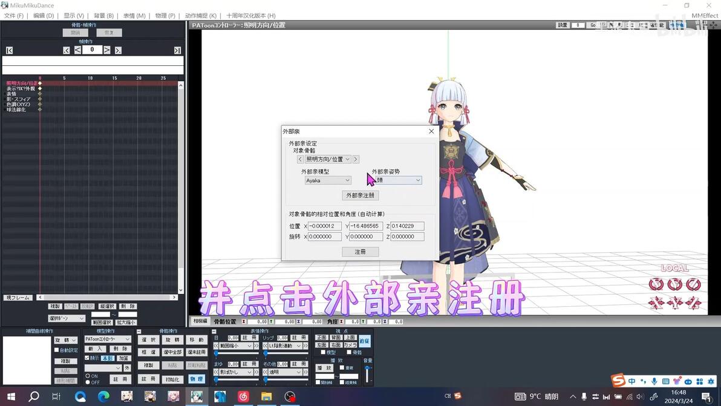Screen dimensions: 721x406
Task: Enable the 重複 repeat checkbox in playback
Action: (x=342, y=367)
